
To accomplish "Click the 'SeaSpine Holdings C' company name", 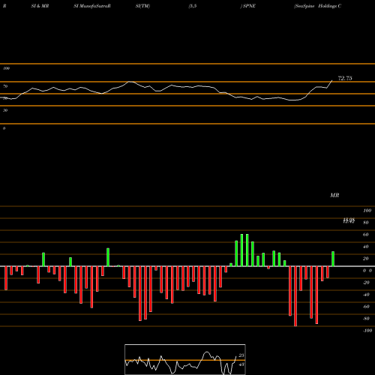I will [317, 6].
